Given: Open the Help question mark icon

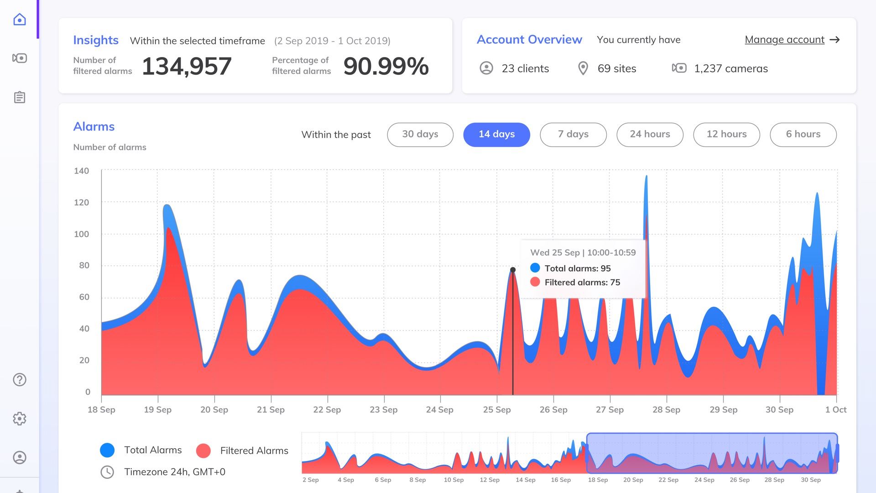Looking at the screenshot, I should 20,379.
